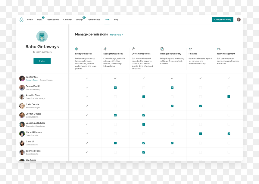
Task: Open the Performance tab
Action: 94,20
